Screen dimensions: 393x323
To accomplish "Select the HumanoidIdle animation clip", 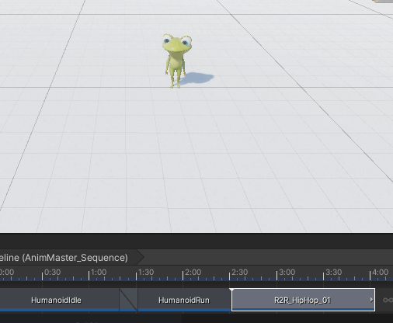I will [59, 300].
